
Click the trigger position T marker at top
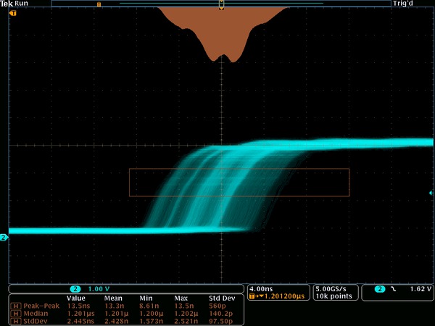pos(221,5)
